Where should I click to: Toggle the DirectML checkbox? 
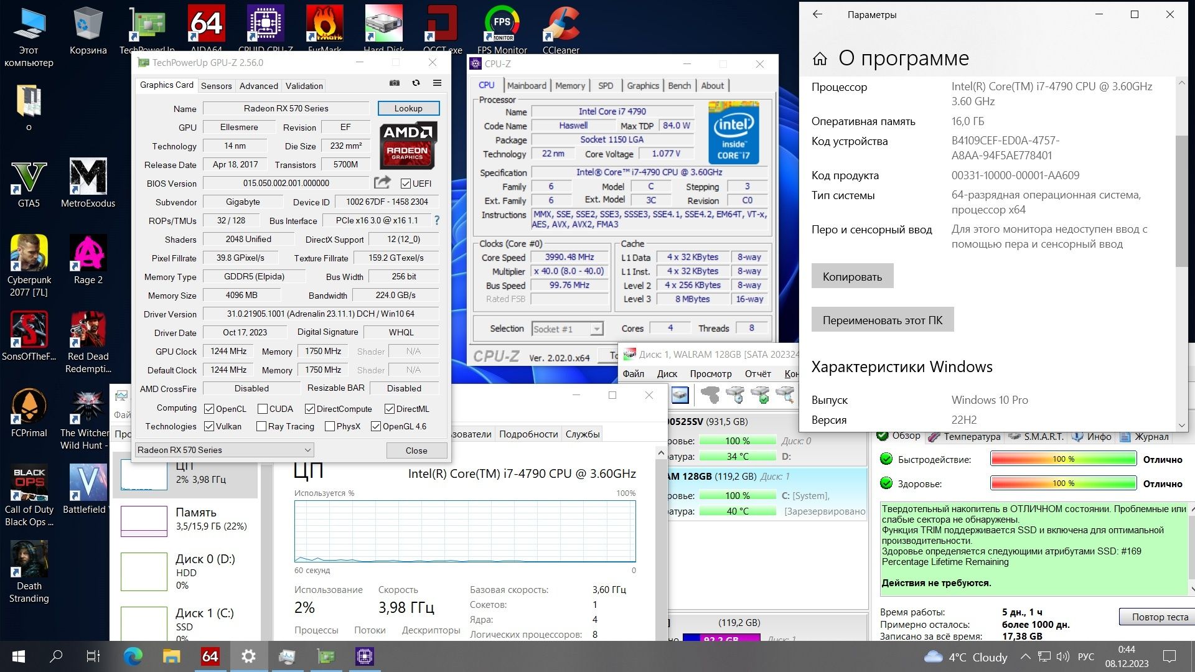tap(389, 409)
